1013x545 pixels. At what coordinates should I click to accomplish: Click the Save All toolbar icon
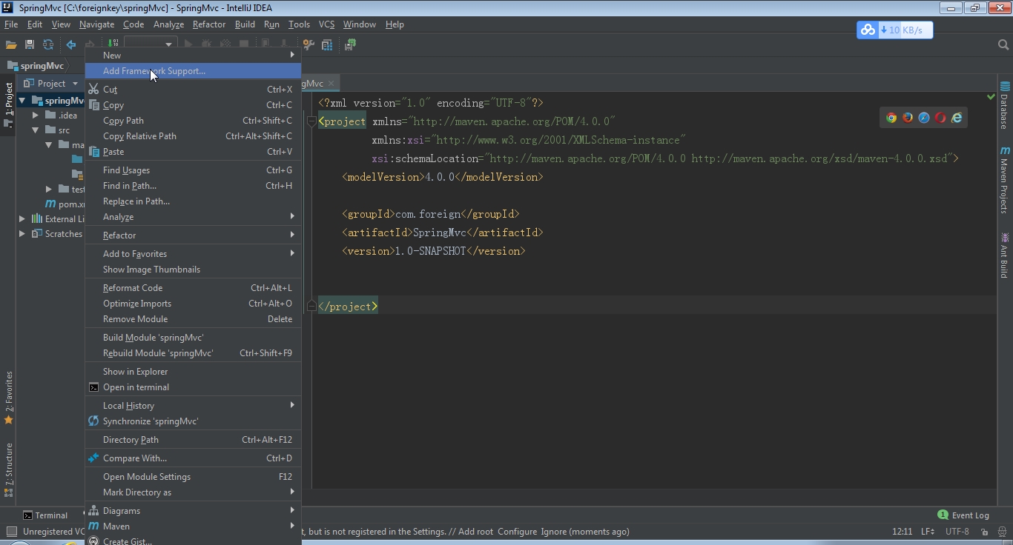[30, 44]
